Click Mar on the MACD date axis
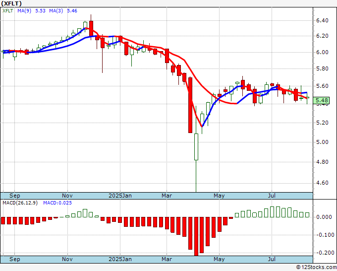Image resolution: width=337 pixels, height=271 pixels. 167,259
